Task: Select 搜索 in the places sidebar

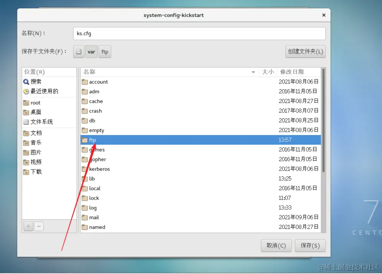Action: [49, 82]
